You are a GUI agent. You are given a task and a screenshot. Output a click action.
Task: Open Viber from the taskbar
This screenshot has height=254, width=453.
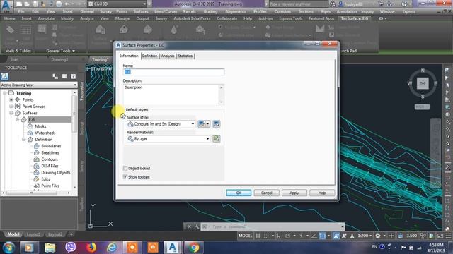[71, 248]
